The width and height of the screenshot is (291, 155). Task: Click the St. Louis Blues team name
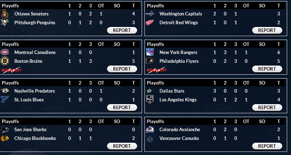click(29, 100)
